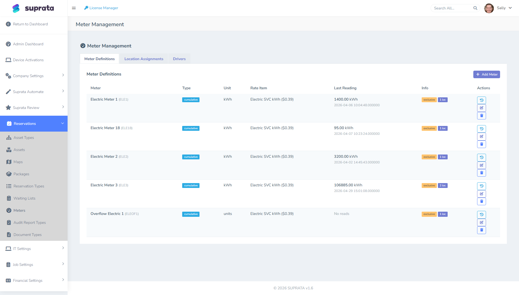This screenshot has height=295, width=519.
Task: Open history for Electric Meter 1
Action: (481, 100)
